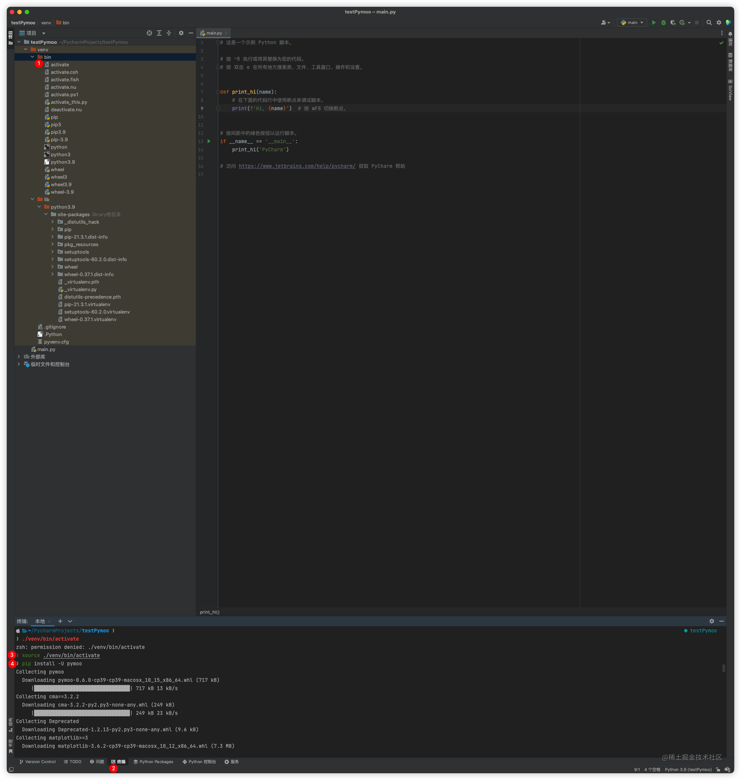Expand the 外部库 node

tap(19, 356)
